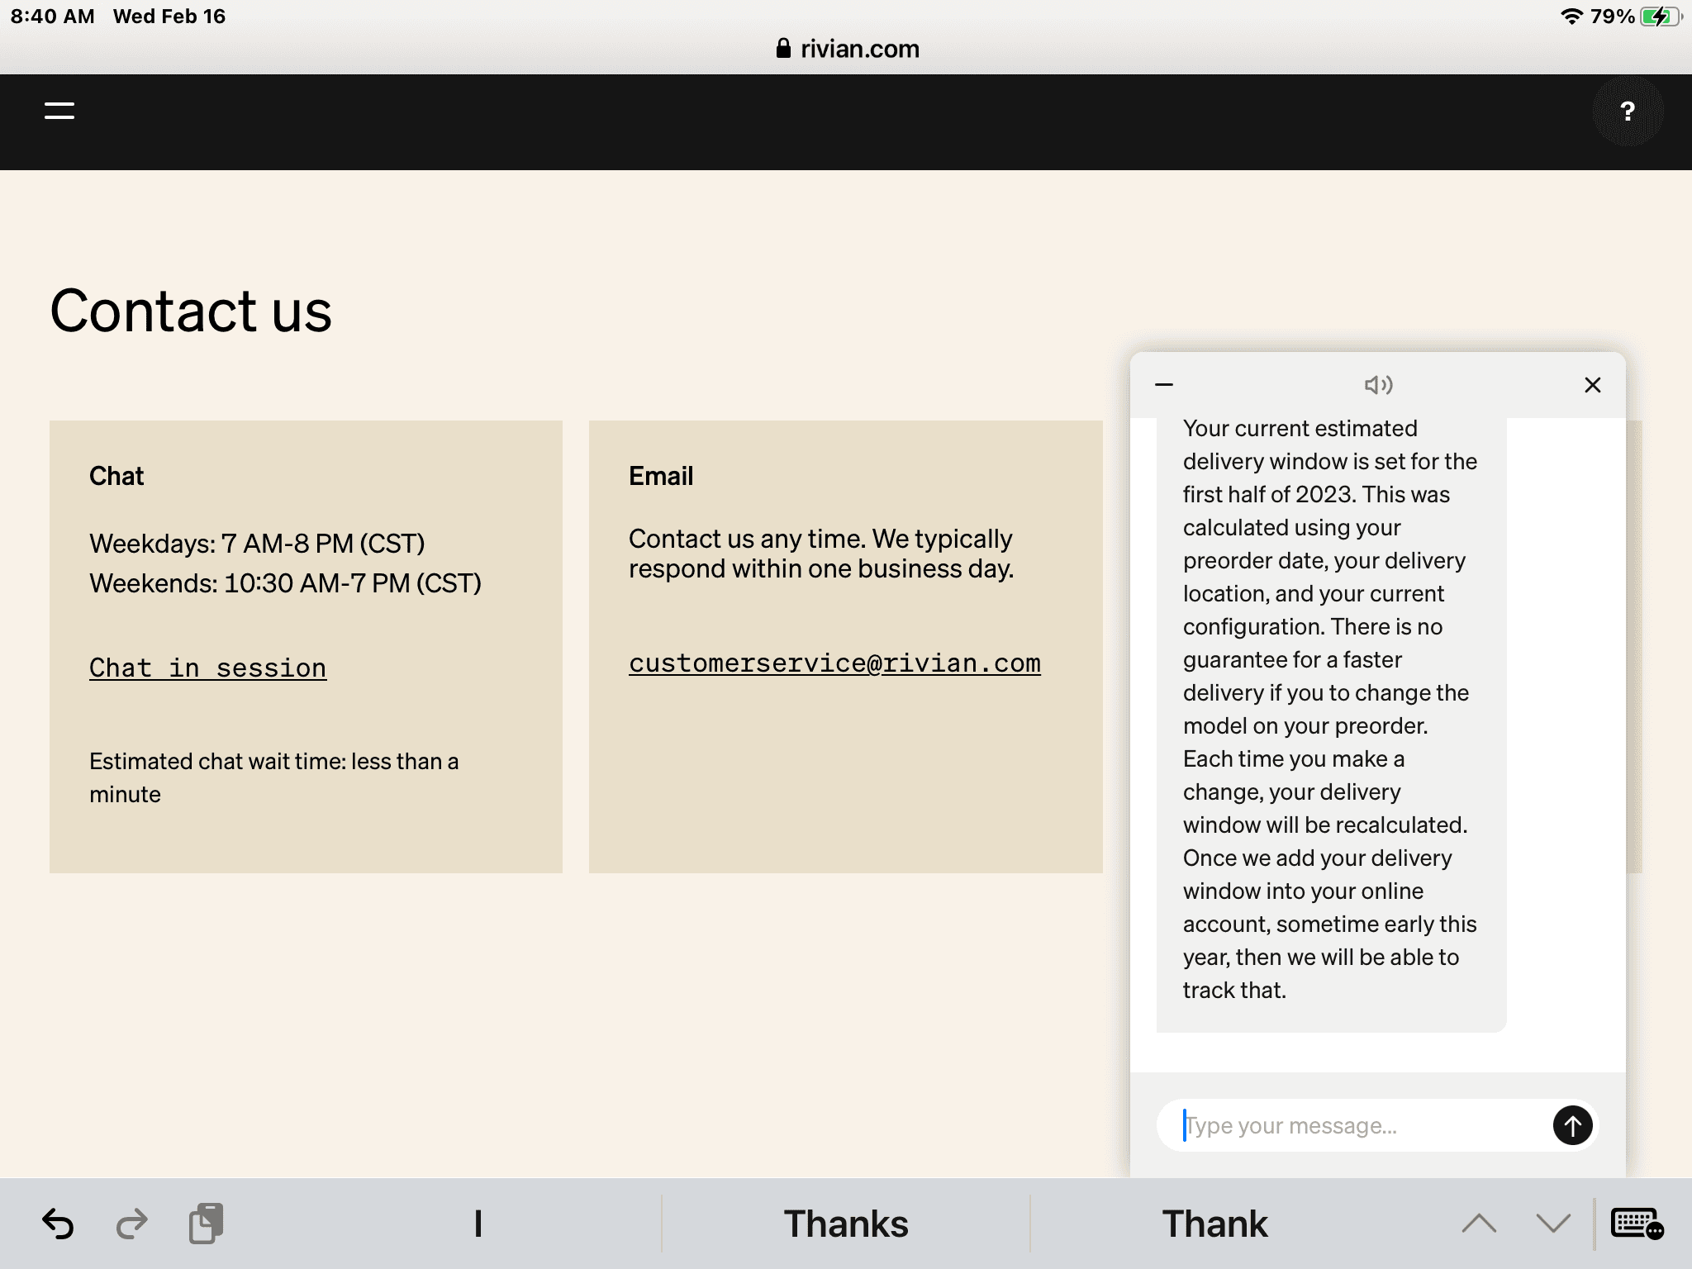Tap the battery indicator in status bar
The image size is (1692, 1269).
(1661, 17)
